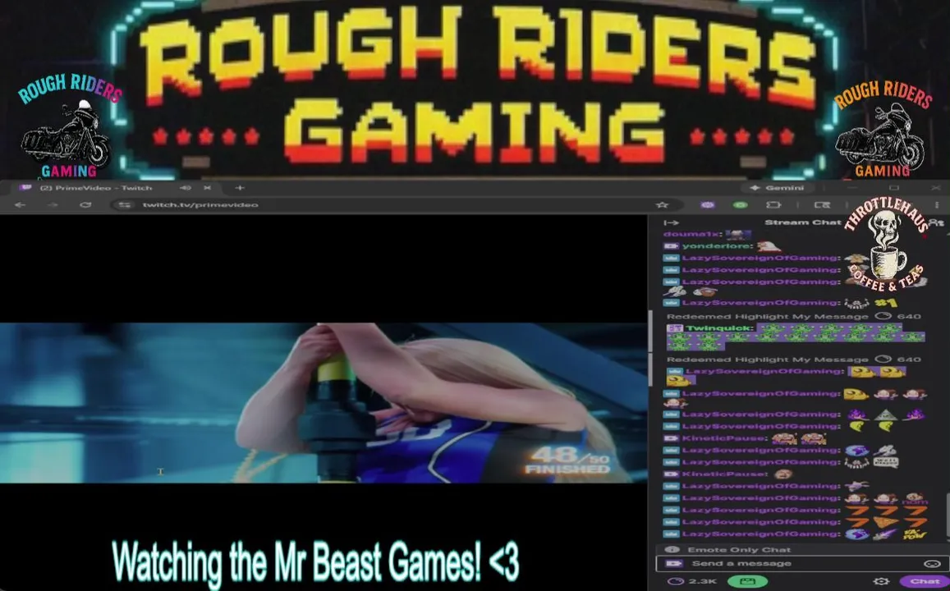Bookmark this page with the star
The height and width of the screenshot is (591, 950).
(x=663, y=204)
